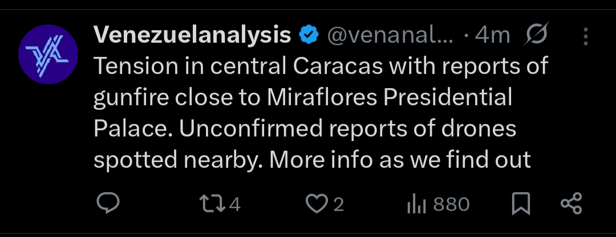The height and width of the screenshot is (237, 616).
Task: Click the 880 views count
Action: [x=451, y=204]
